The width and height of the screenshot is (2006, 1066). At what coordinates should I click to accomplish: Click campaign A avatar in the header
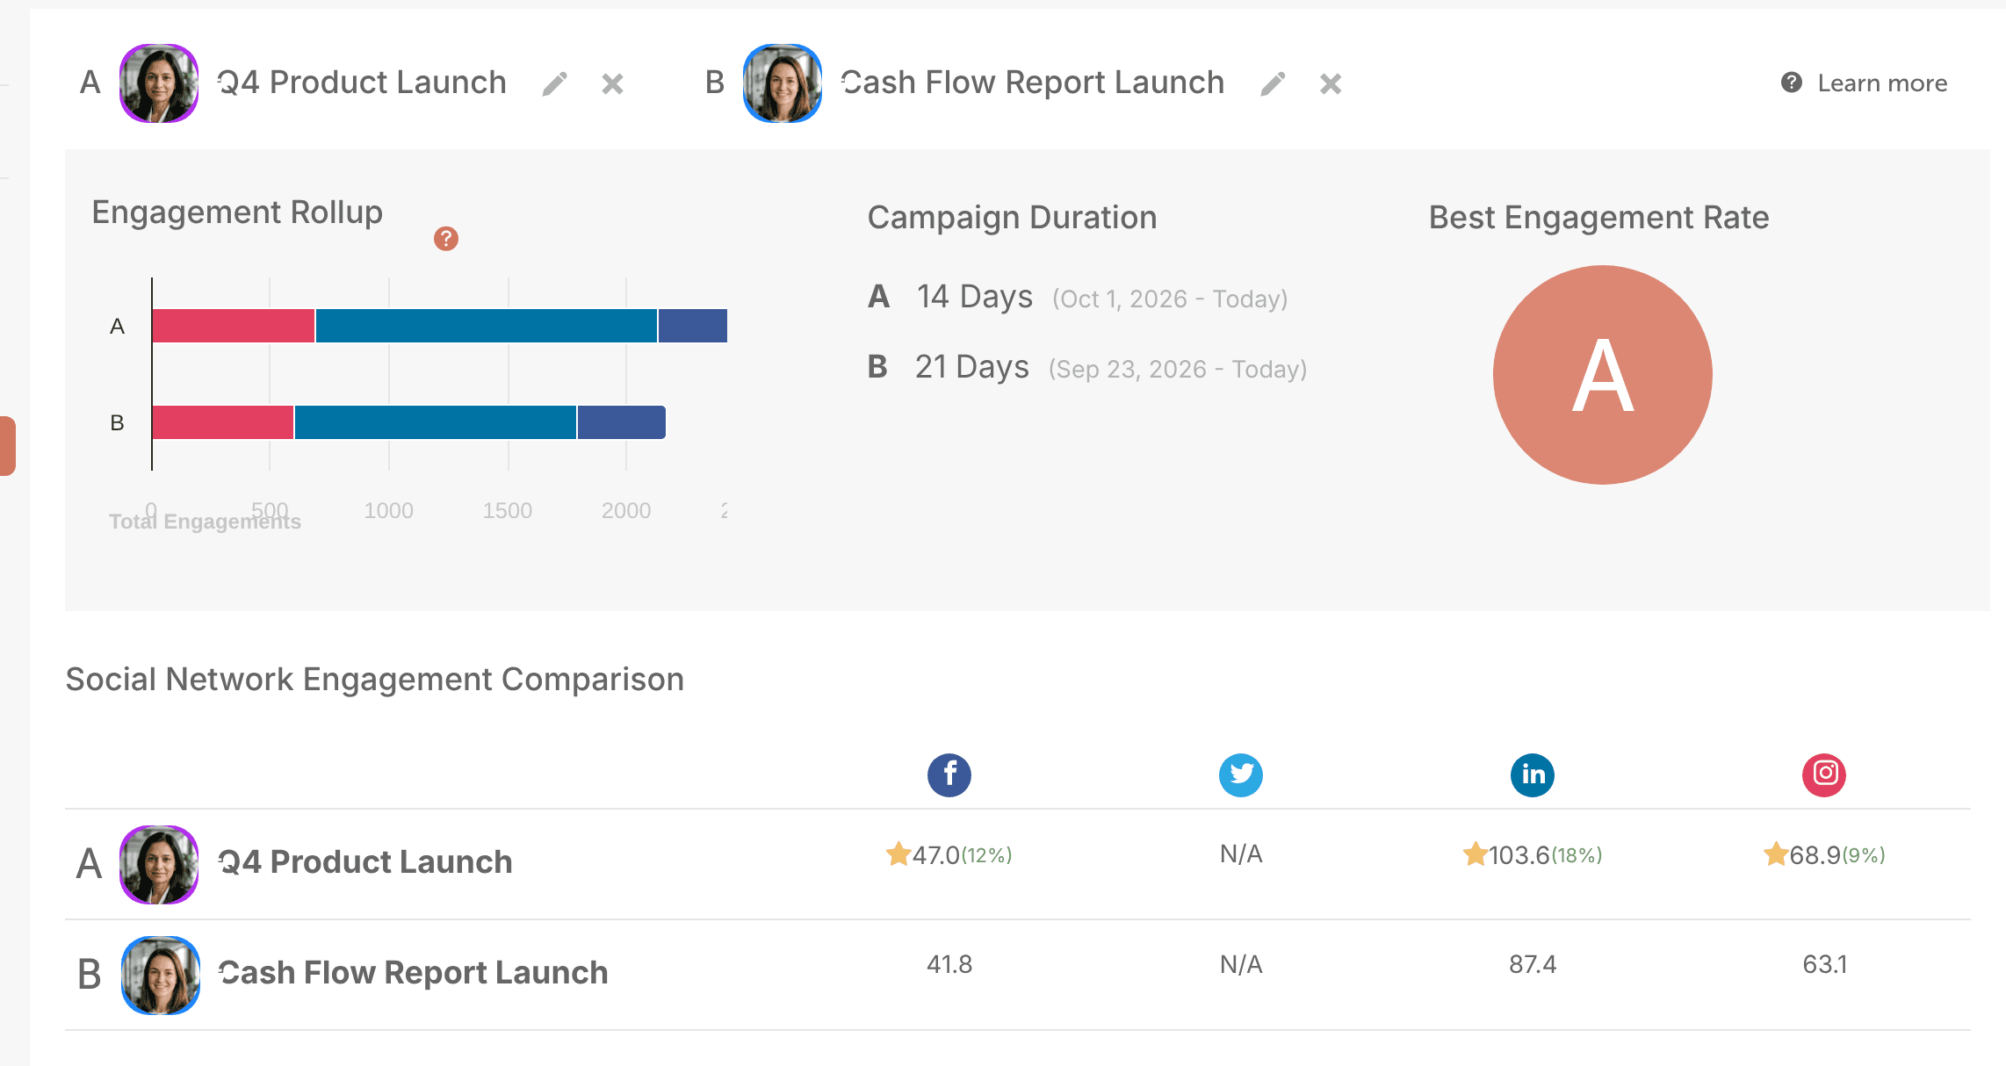(159, 83)
